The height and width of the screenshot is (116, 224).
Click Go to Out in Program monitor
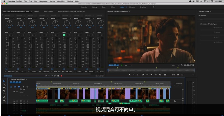160,75
